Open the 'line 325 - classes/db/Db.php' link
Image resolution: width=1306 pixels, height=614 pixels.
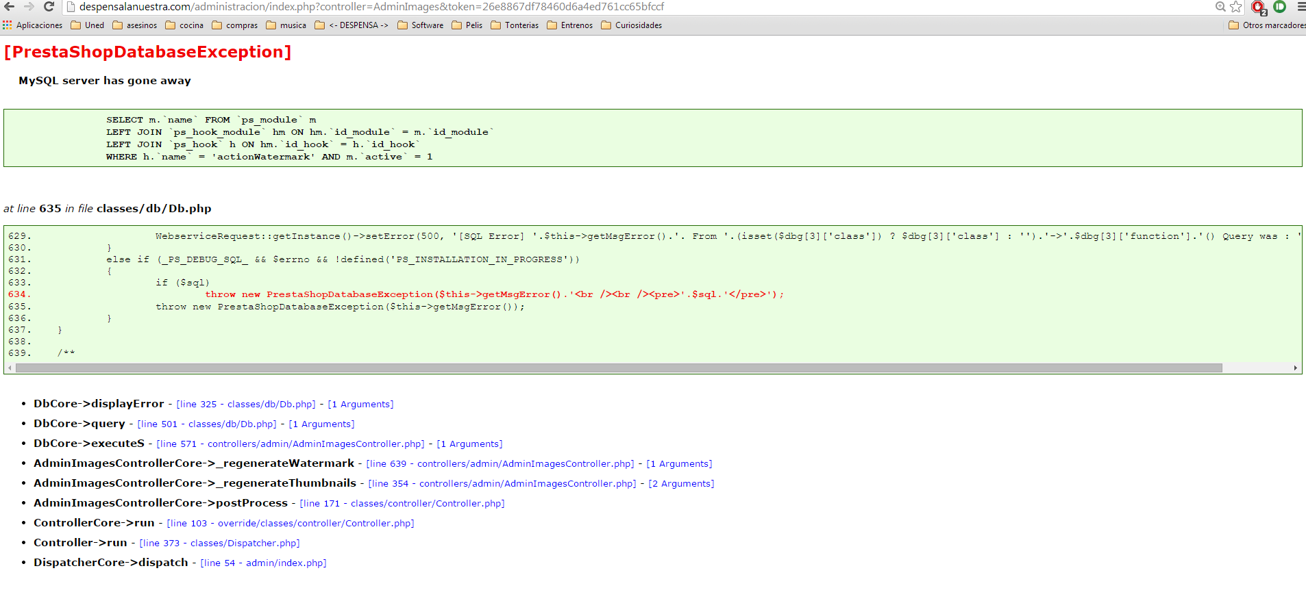pos(246,405)
